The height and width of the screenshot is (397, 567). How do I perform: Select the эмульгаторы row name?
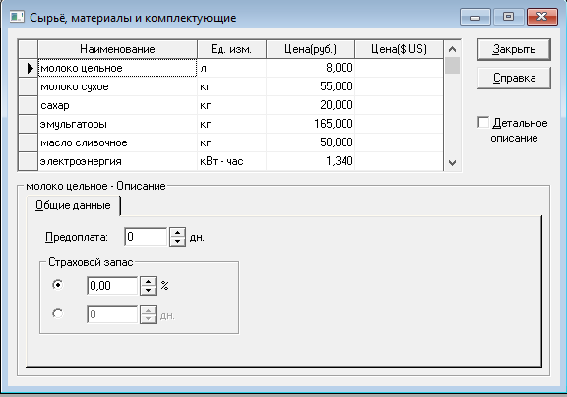117,124
